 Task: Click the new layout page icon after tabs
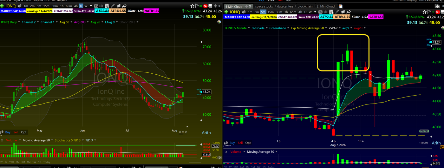[x=341, y=6]
